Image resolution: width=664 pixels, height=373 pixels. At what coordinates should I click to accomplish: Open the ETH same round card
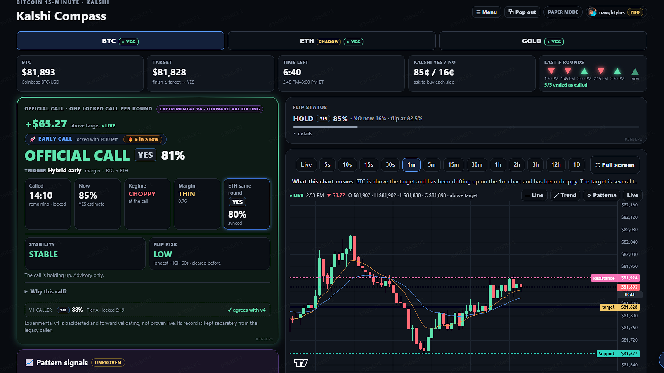[247, 204]
